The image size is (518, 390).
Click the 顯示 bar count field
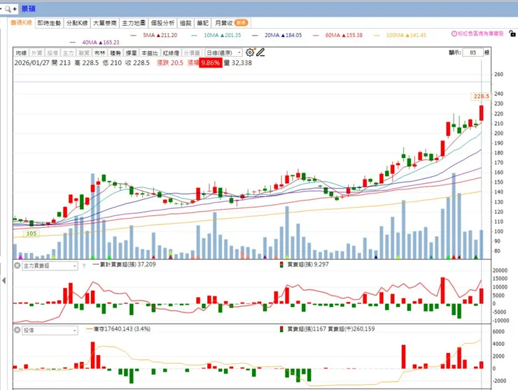[472, 52]
